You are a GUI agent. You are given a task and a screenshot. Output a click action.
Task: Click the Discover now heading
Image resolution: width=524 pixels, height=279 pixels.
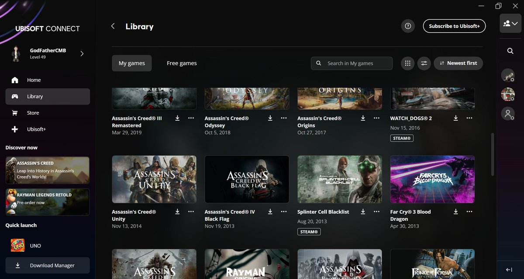pos(21,147)
